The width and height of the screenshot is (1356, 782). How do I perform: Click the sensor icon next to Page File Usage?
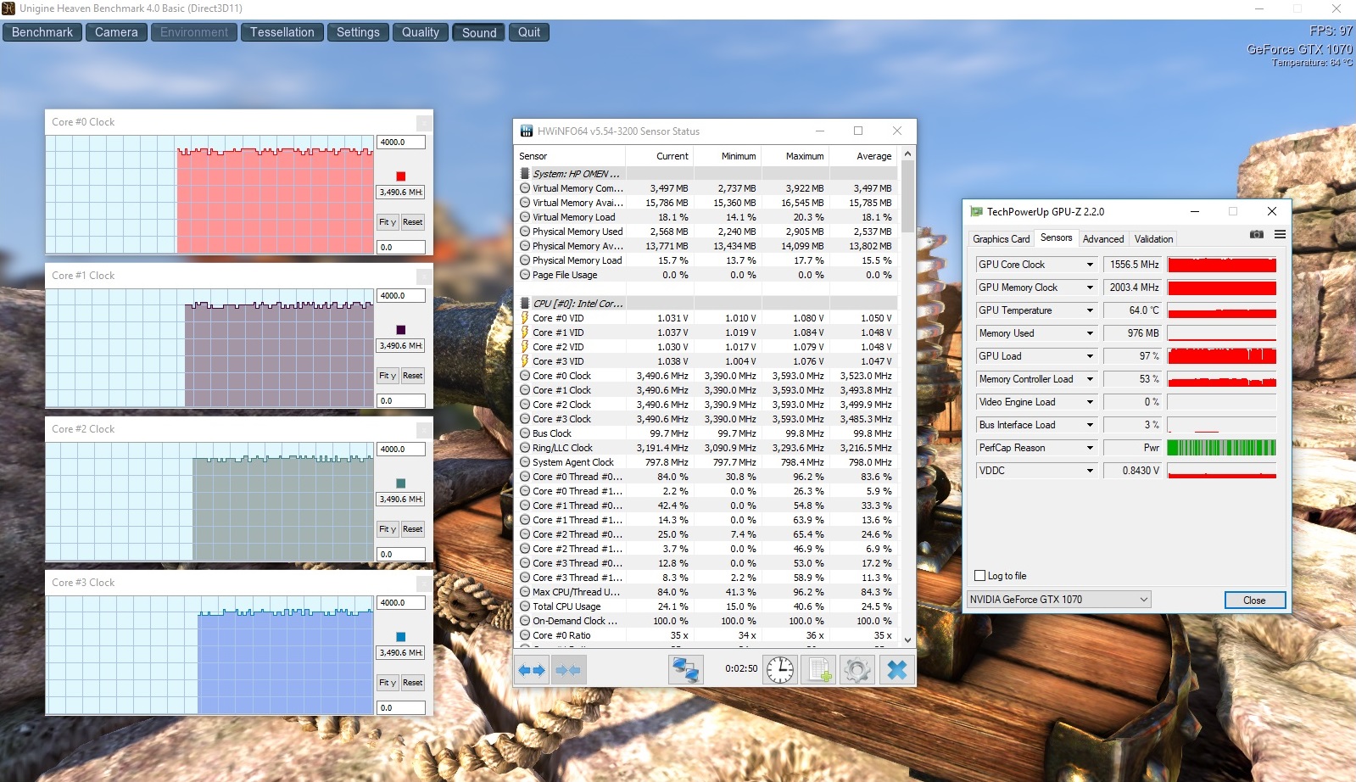coord(525,275)
